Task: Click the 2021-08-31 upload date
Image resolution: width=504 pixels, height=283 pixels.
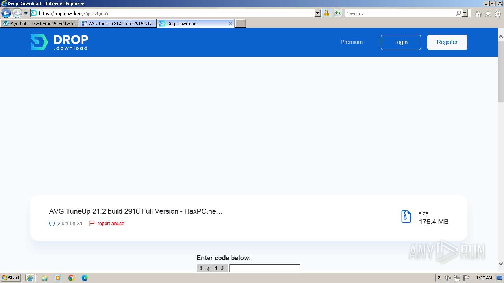Action: pos(70,224)
